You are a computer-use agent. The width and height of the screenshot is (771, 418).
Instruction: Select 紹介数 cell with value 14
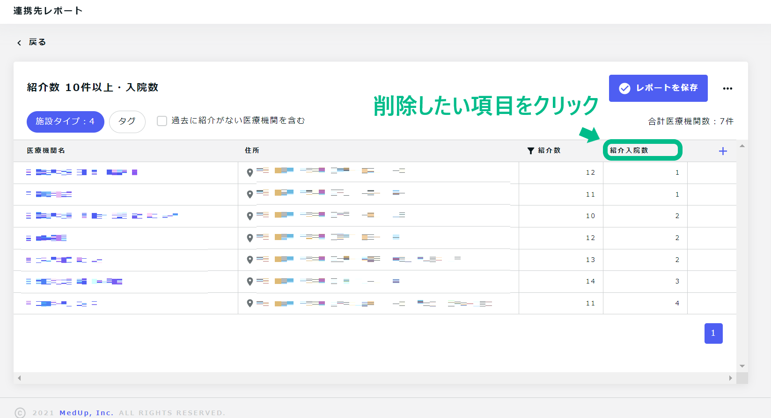[561, 282]
